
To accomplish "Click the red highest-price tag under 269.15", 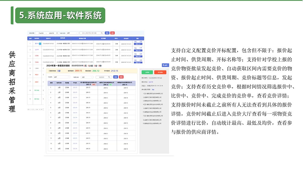I will tap(94, 85).
